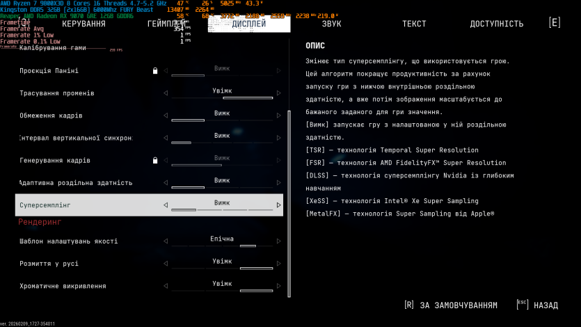Click right arrow for Розмиття у русі
Image resolution: width=581 pixels, height=327 pixels.
pos(278,263)
